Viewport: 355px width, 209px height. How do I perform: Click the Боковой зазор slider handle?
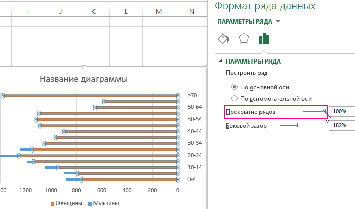point(297,125)
